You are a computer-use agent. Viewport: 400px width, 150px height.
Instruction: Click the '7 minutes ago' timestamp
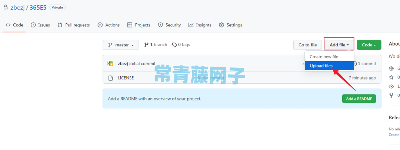pyautogui.click(x=362, y=78)
